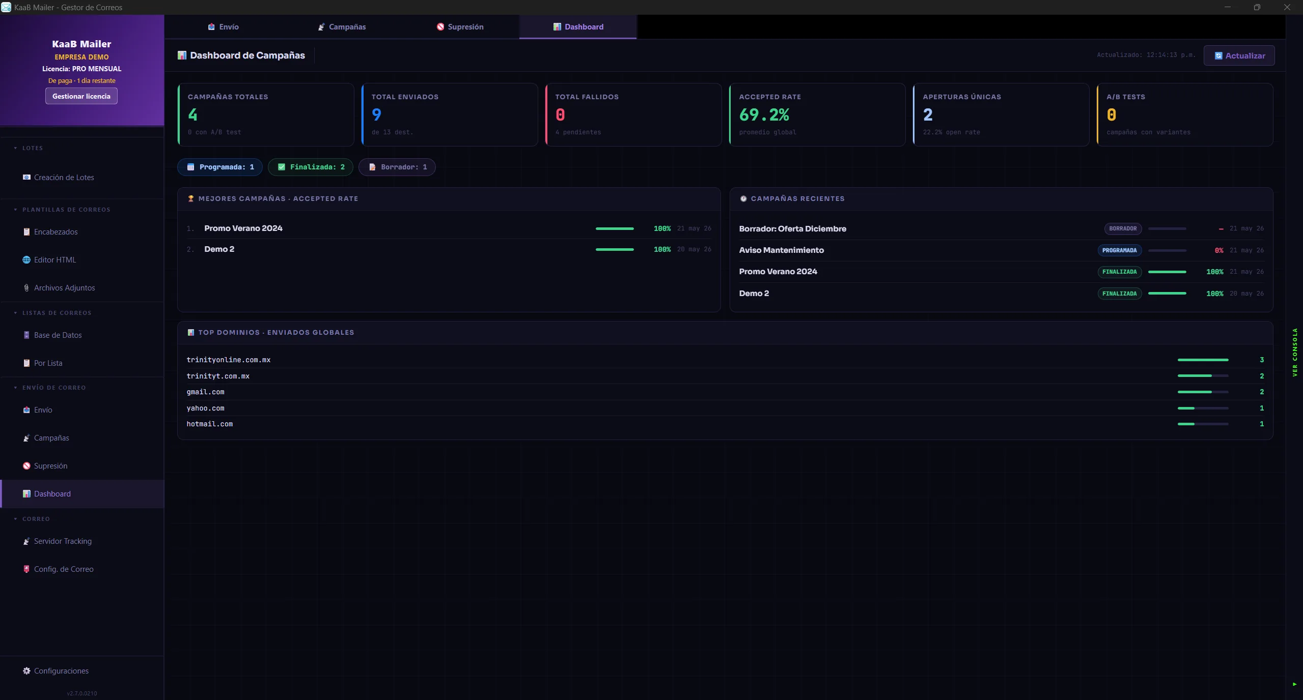Select the gmail.com domain row
Image resolution: width=1303 pixels, height=700 pixels.
pos(725,392)
